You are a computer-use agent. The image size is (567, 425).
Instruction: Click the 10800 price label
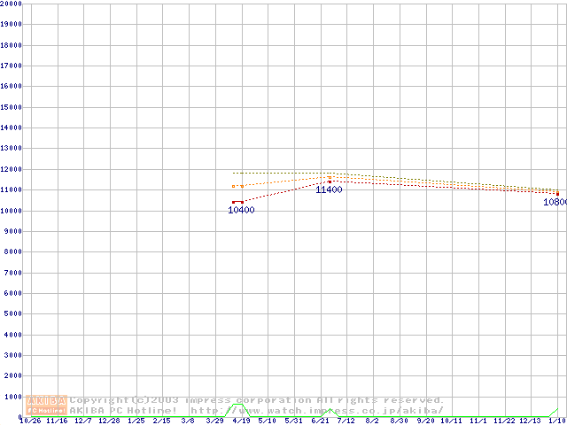pos(555,202)
